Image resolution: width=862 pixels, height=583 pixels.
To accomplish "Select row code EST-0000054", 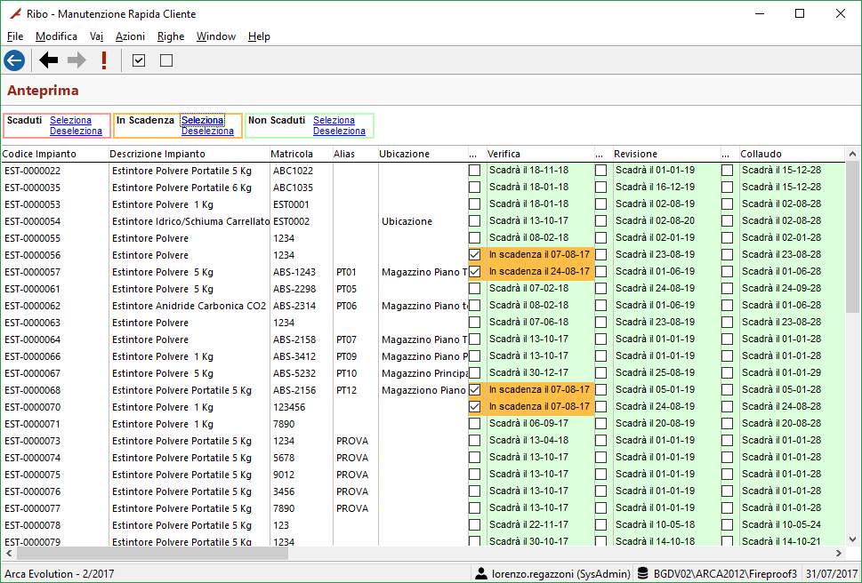I will 32,221.
